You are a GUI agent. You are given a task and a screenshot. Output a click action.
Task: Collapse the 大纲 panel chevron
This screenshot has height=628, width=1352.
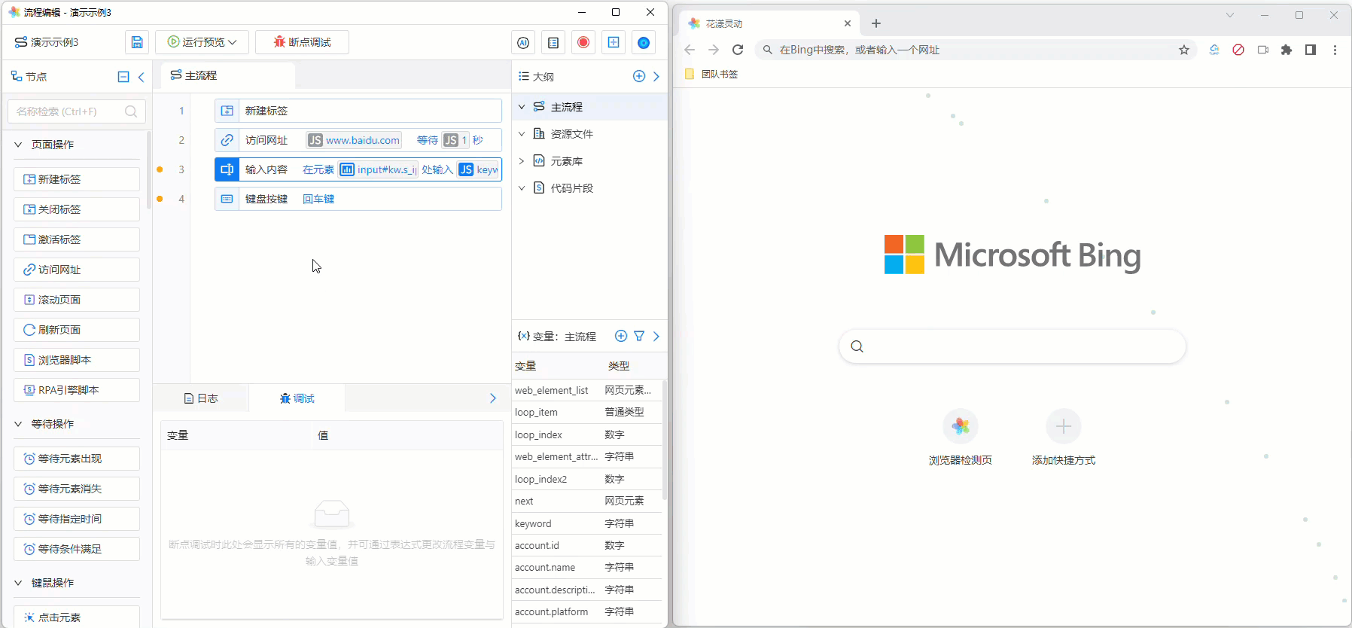click(656, 76)
